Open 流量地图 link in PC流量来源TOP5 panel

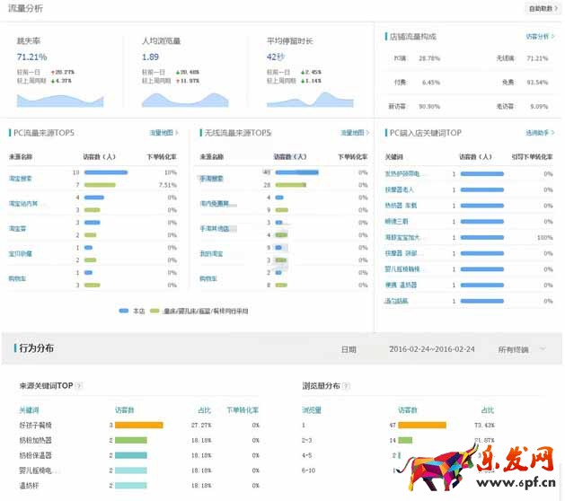(163, 133)
